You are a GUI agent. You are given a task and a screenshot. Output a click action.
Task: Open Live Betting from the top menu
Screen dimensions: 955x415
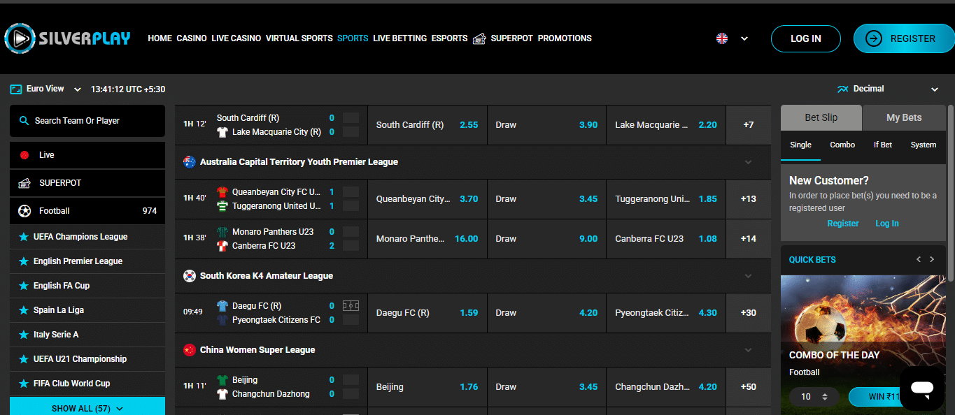point(399,38)
